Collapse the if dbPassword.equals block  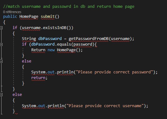point(1,44)
